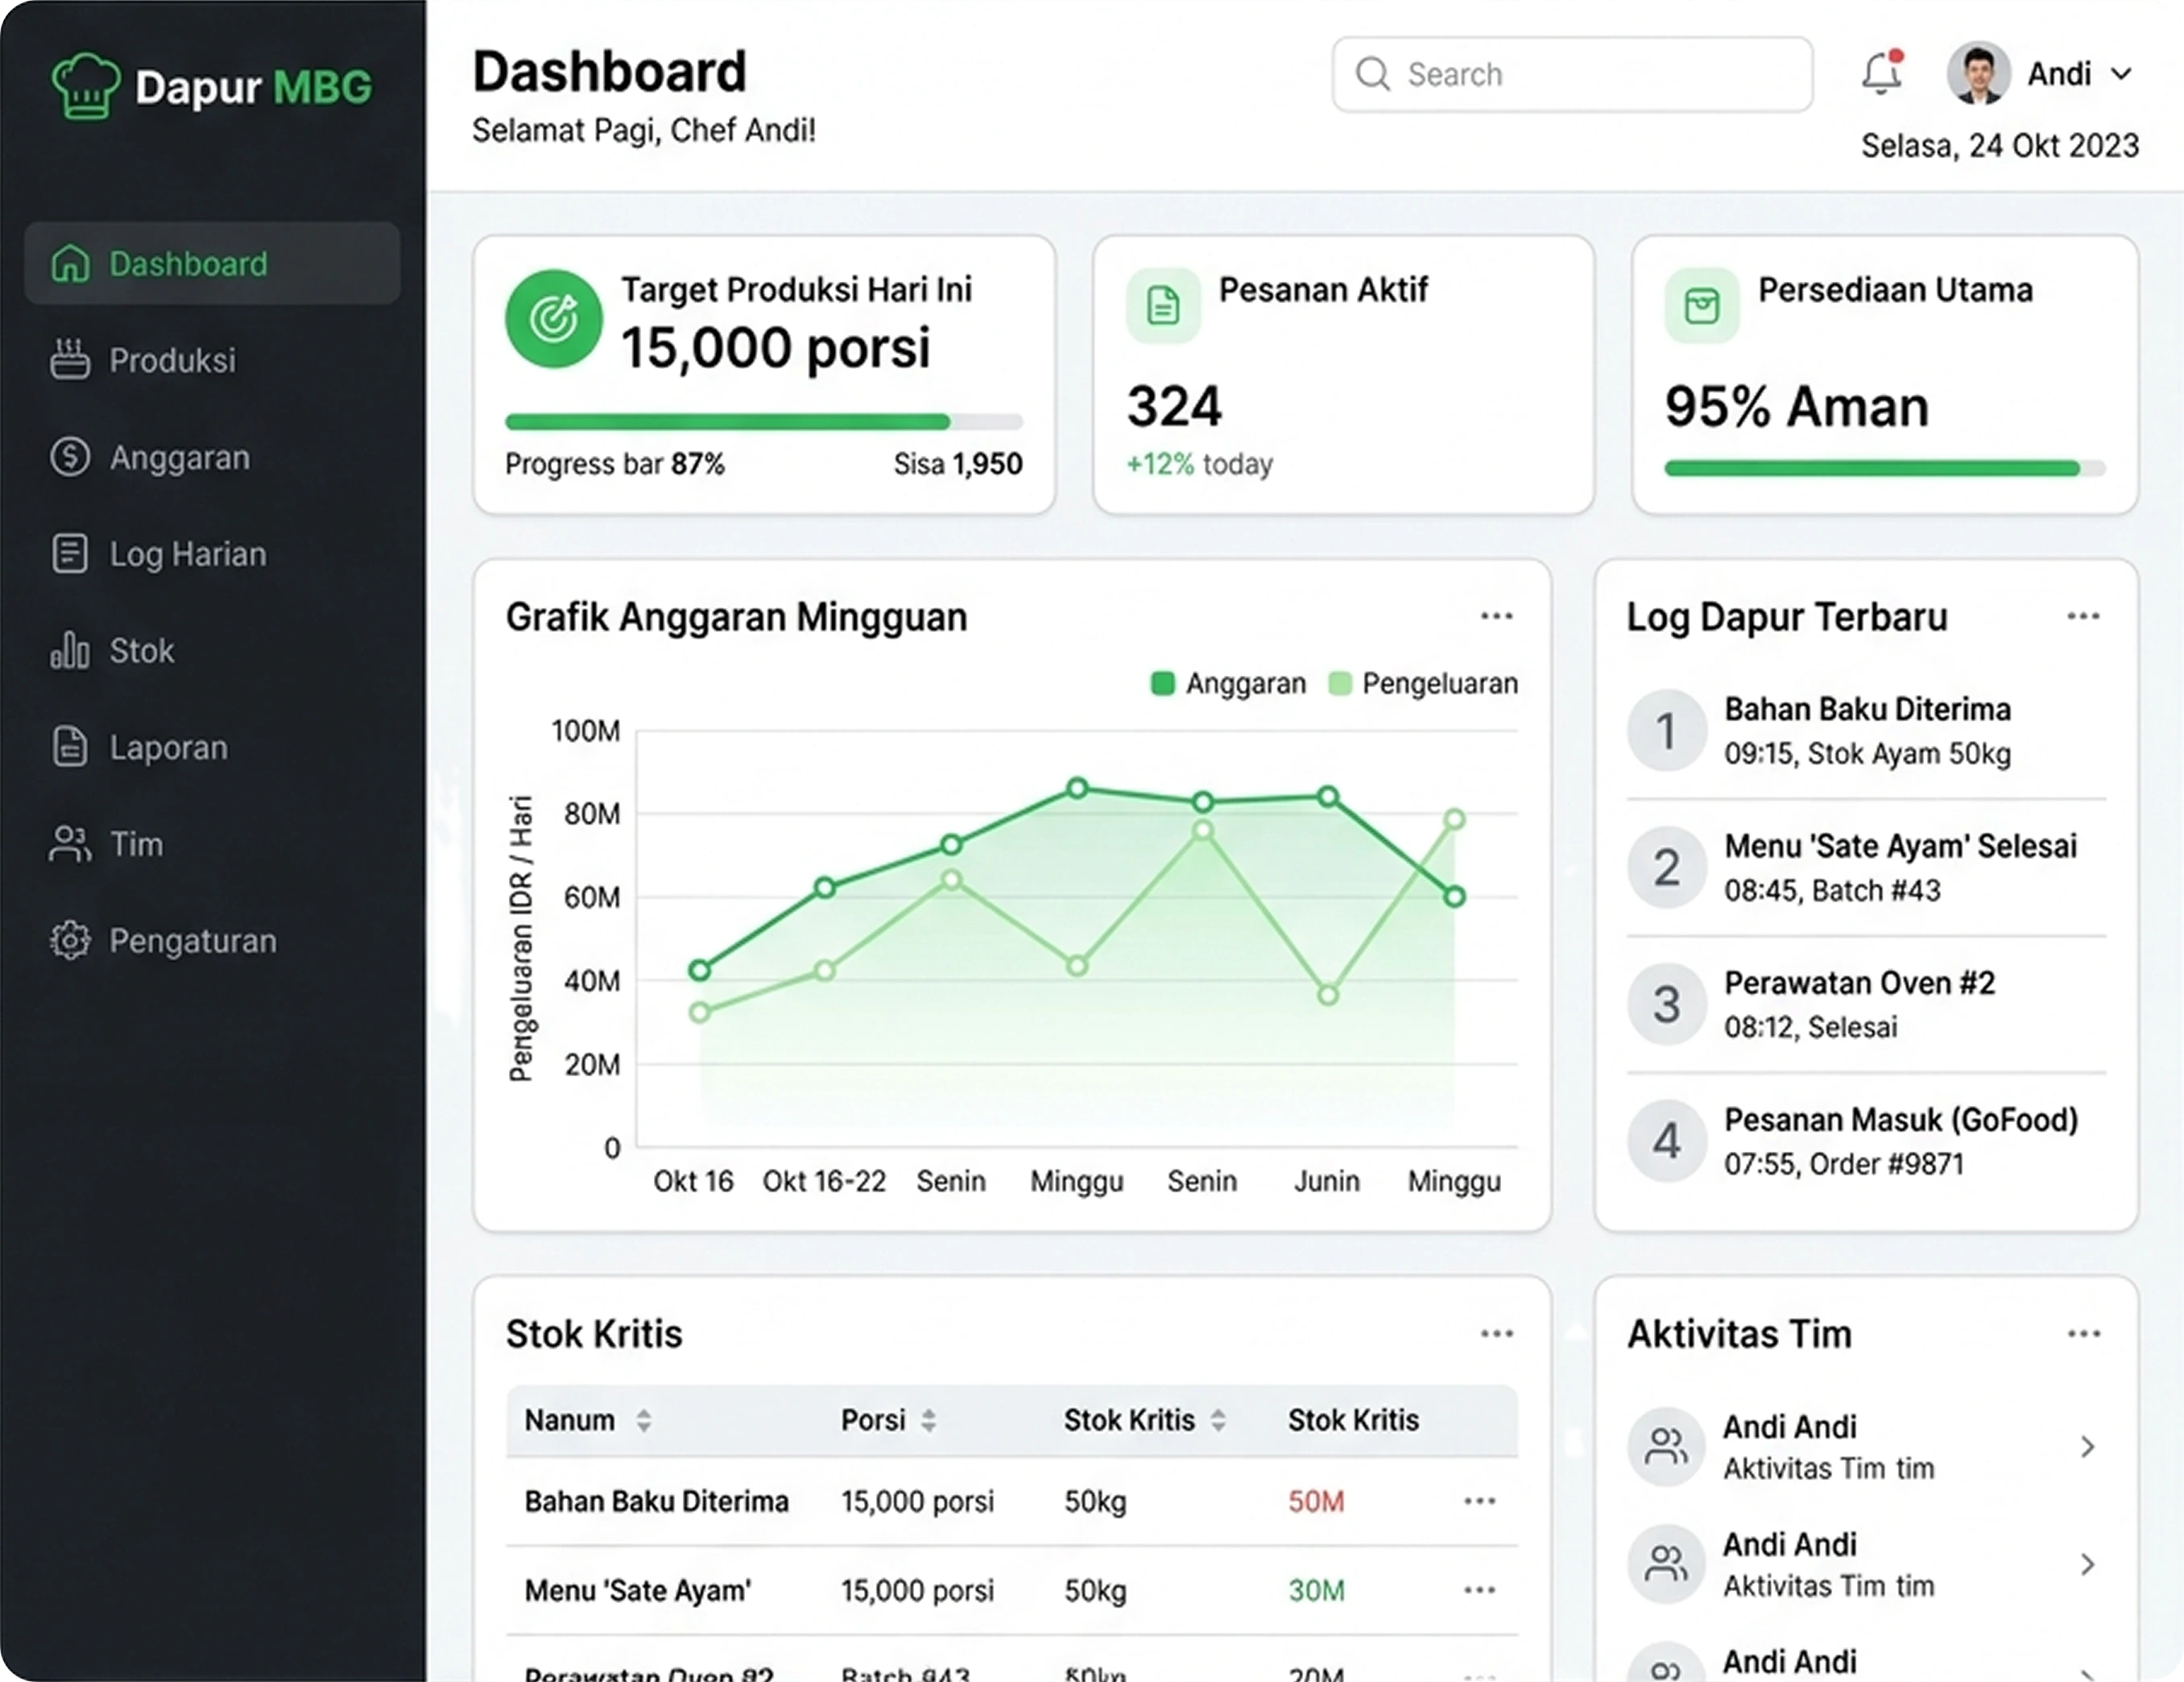The height and width of the screenshot is (1682, 2184).
Task: Click Persediaan Utama 95% progress bar
Action: 1885,467
